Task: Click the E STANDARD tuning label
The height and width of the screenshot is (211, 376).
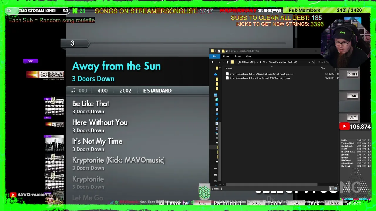Action: (157, 91)
